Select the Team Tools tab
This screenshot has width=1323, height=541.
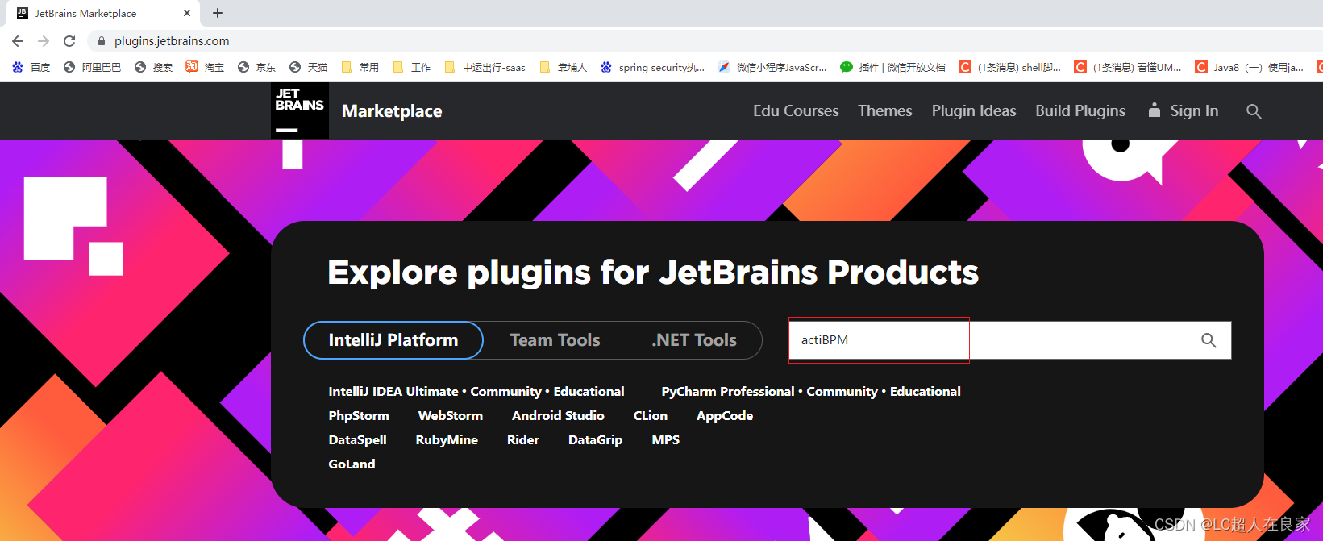click(555, 340)
